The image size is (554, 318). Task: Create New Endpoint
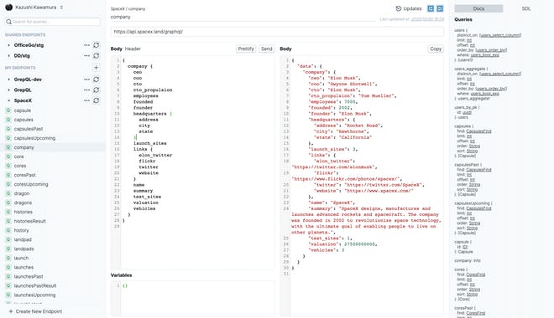(x=35, y=311)
